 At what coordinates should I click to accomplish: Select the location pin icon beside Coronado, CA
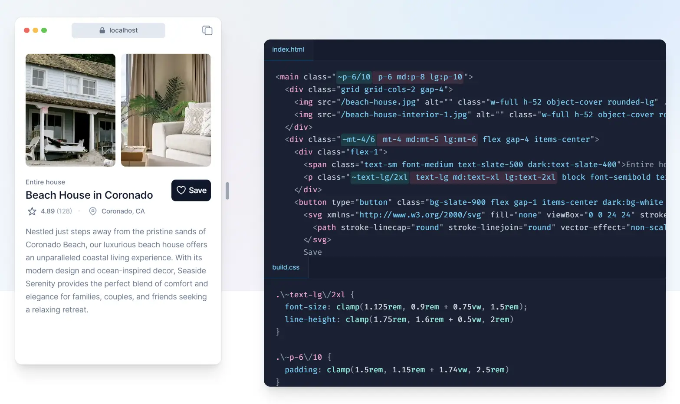coord(92,211)
